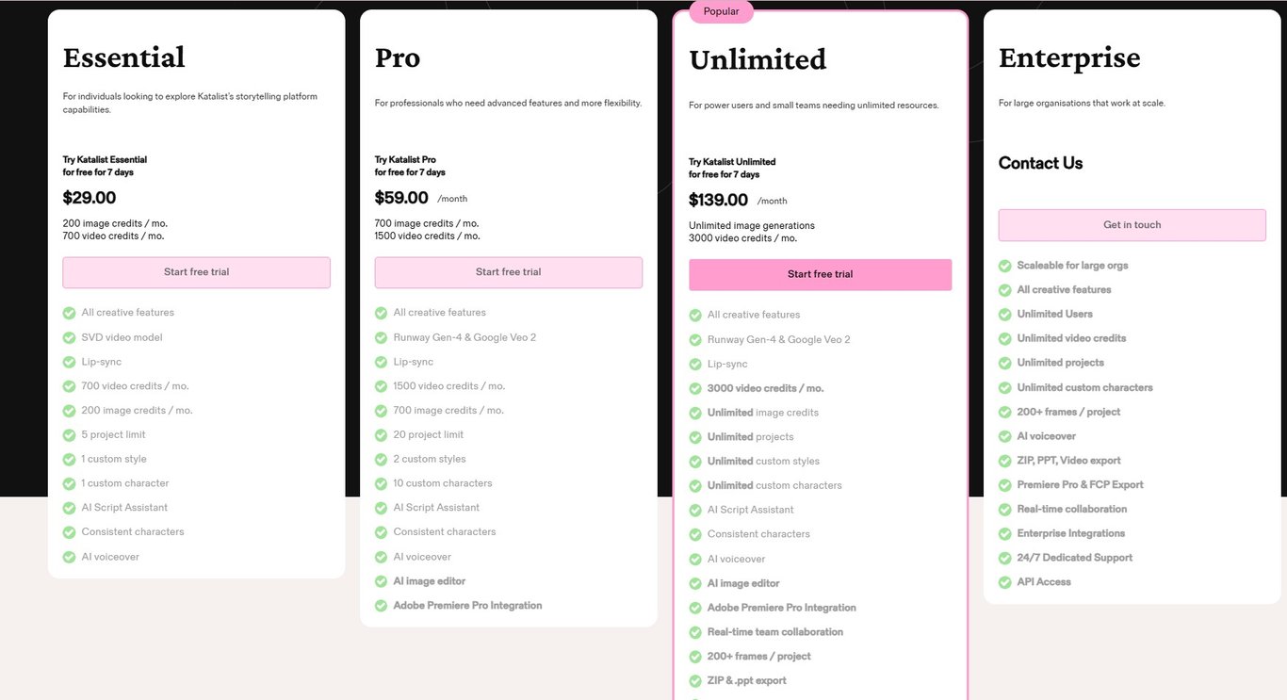Screen dimensions: 1287x700
Task: Click the AI image editor feature in Pro
Action: tap(430, 581)
